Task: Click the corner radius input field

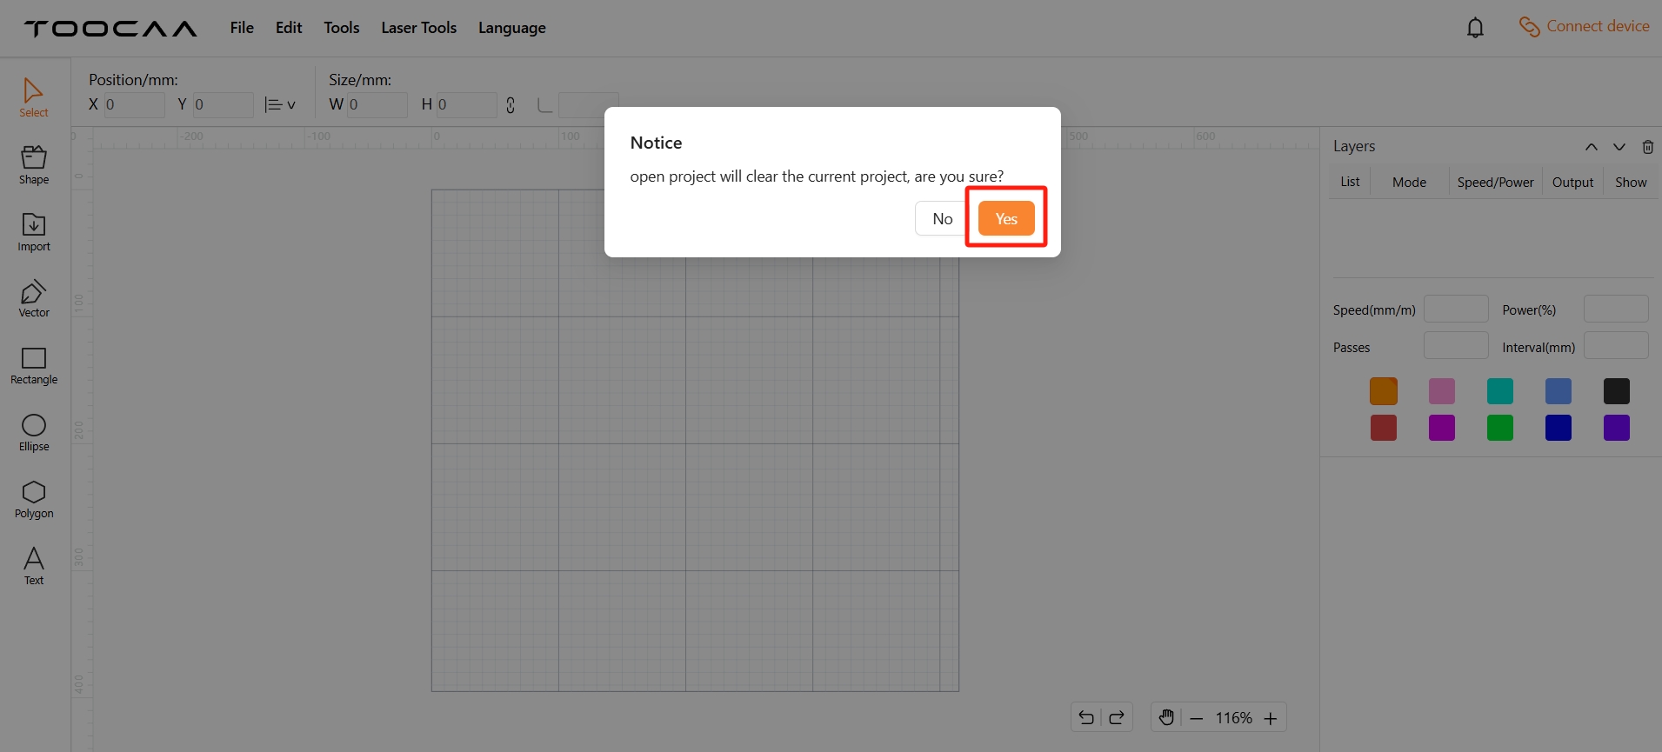Action: pyautogui.click(x=589, y=105)
